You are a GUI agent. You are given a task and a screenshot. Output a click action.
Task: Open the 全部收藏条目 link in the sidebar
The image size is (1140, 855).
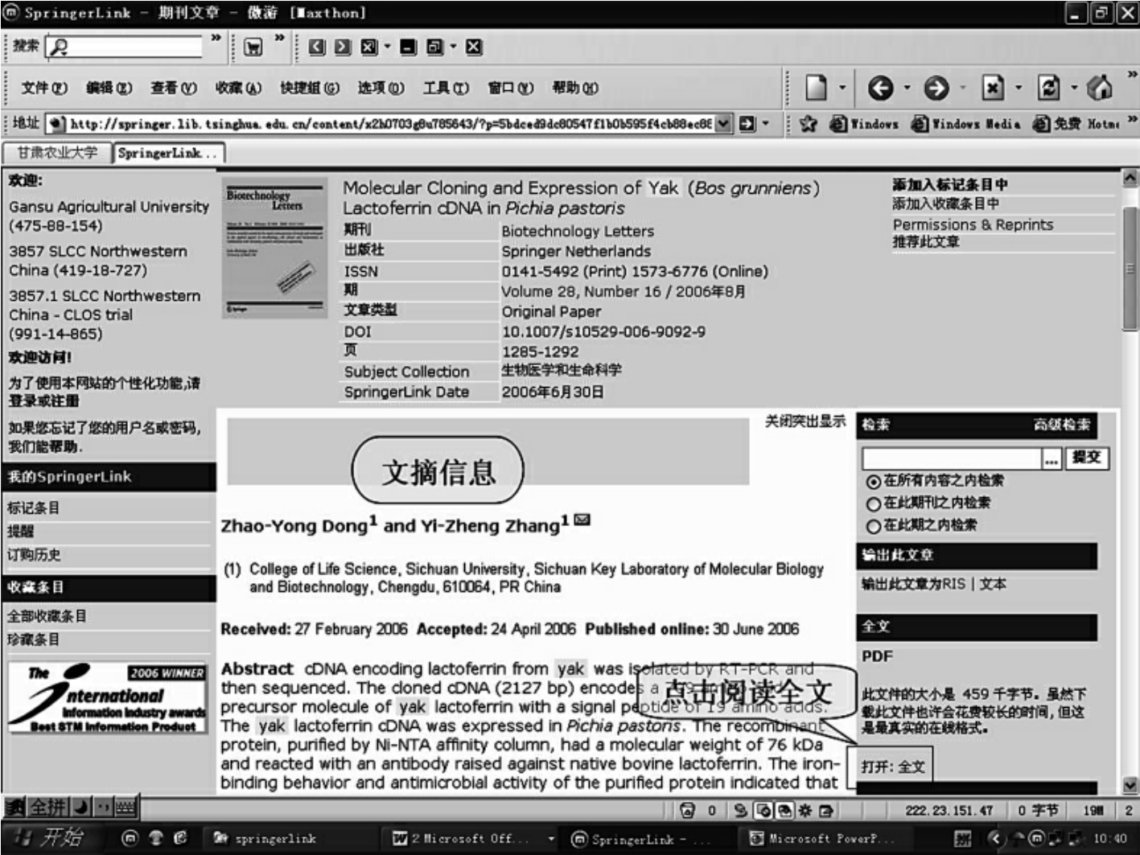tap(47, 616)
